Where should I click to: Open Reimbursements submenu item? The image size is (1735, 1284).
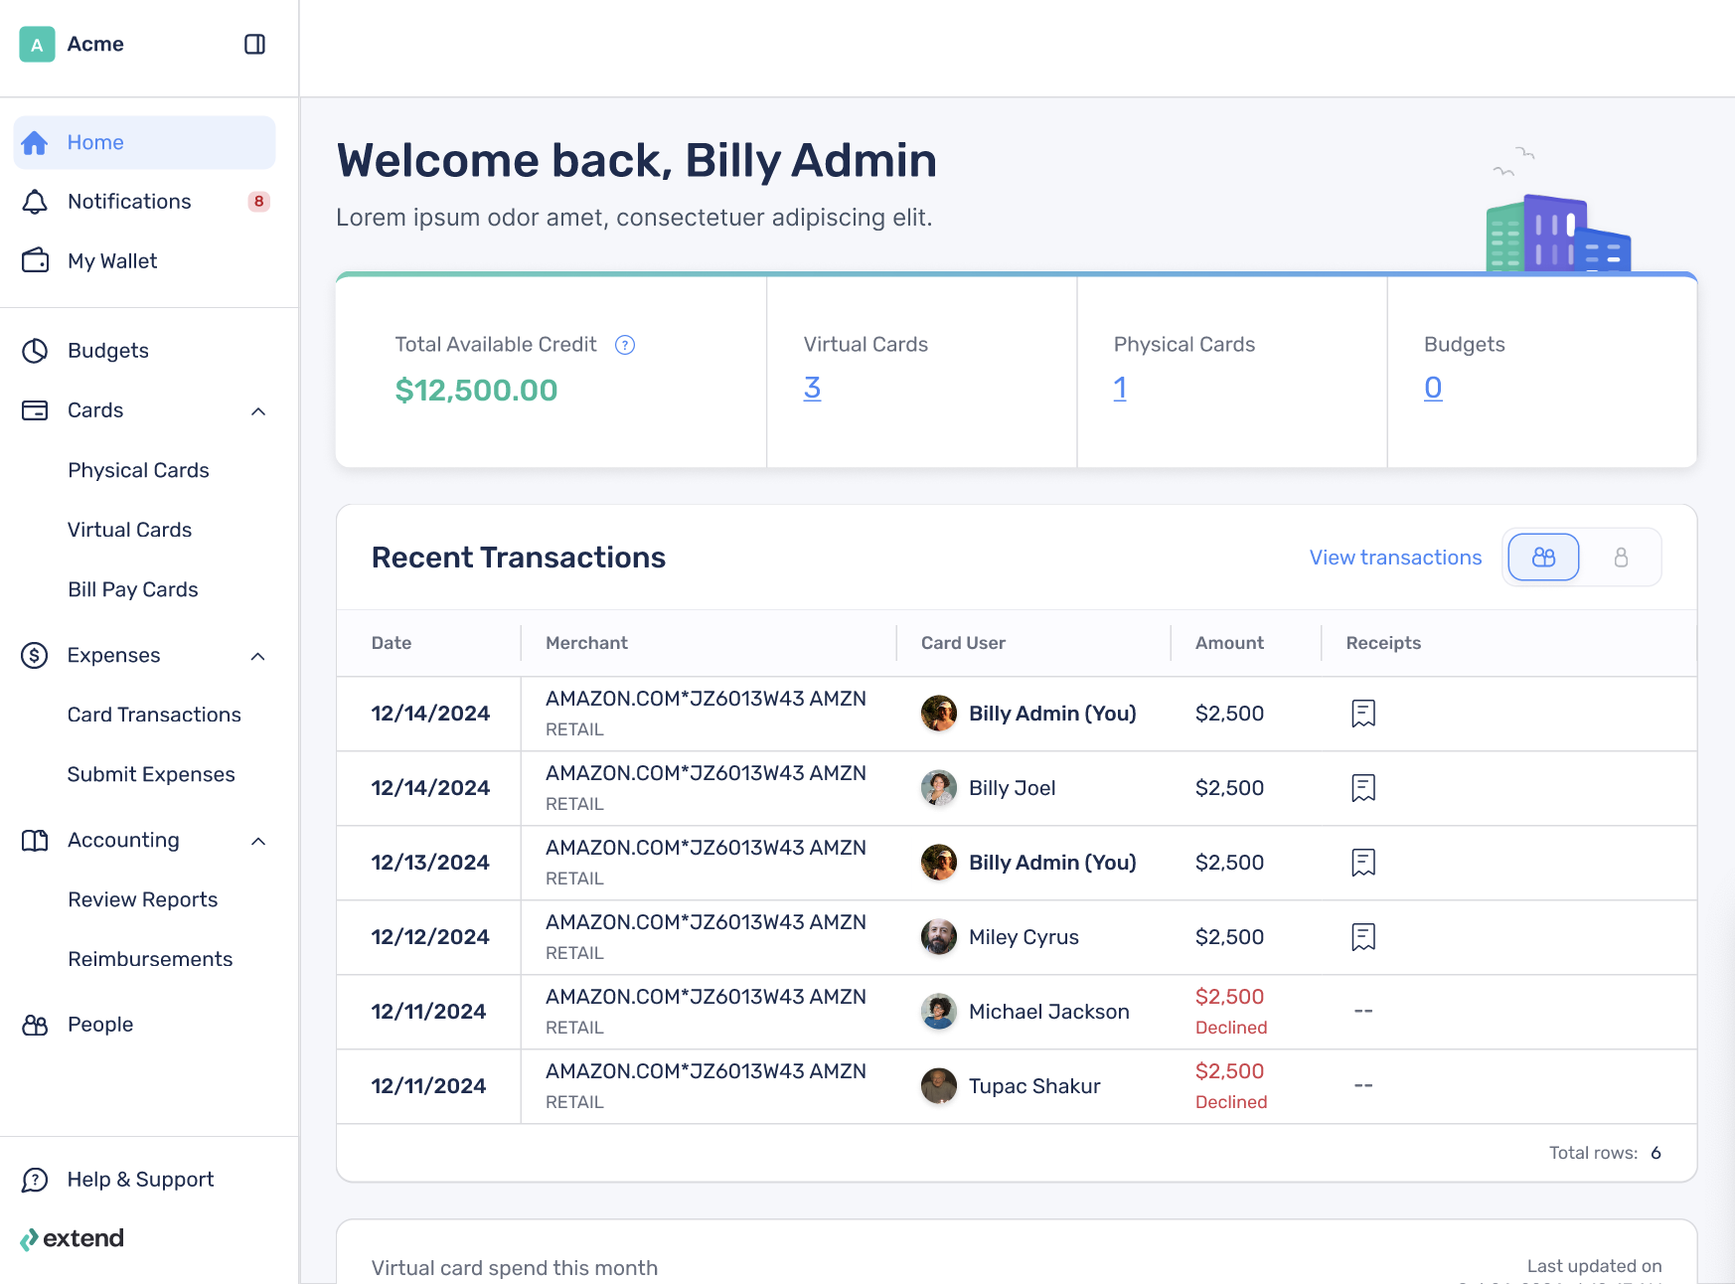point(150,959)
